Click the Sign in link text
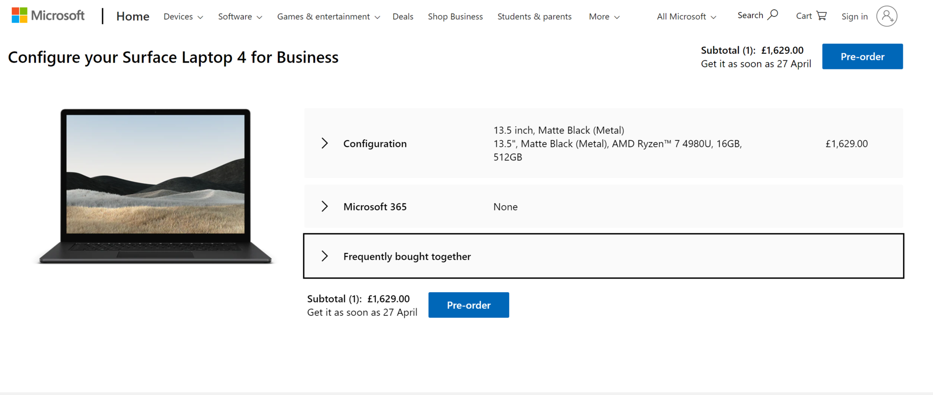Screen dimensions: 933x395 pyautogui.click(x=854, y=16)
